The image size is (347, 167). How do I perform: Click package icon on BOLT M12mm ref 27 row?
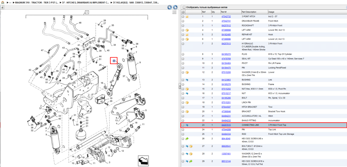[x=191, y=146]
